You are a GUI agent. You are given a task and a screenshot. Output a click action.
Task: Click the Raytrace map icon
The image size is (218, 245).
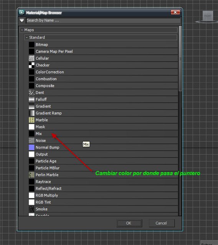click(31, 182)
